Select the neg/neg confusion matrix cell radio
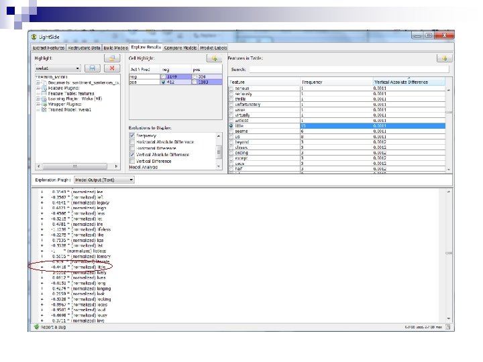Image resolution: width=483 pixels, height=362 pixels. coord(163,76)
